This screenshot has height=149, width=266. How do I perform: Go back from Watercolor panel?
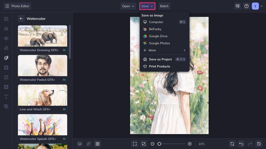point(21,19)
